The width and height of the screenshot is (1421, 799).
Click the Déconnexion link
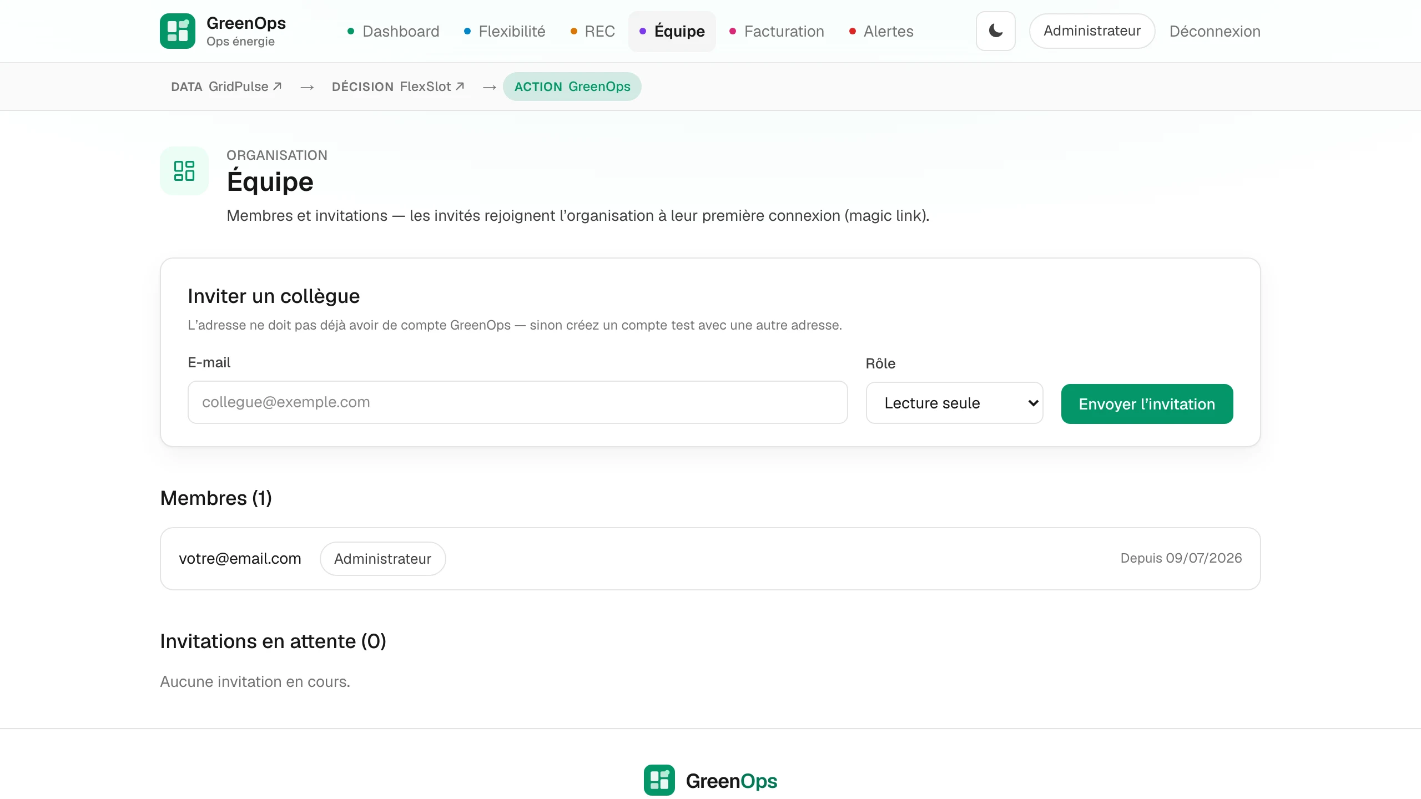point(1215,31)
